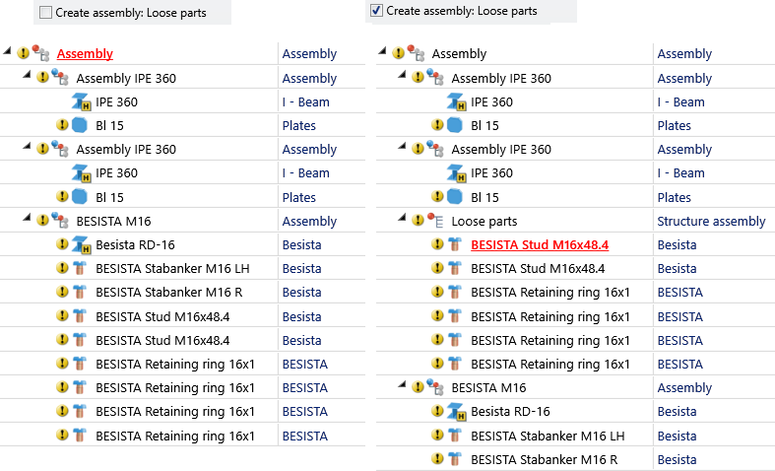Screen dimensions: 775x471
Task: Select the Loose parts tree item
Action: [x=484, y=221]
